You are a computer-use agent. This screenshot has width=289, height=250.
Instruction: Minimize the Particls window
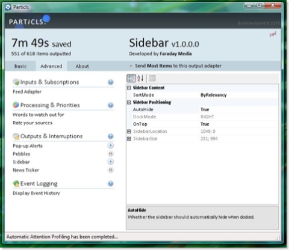point(249,5)
